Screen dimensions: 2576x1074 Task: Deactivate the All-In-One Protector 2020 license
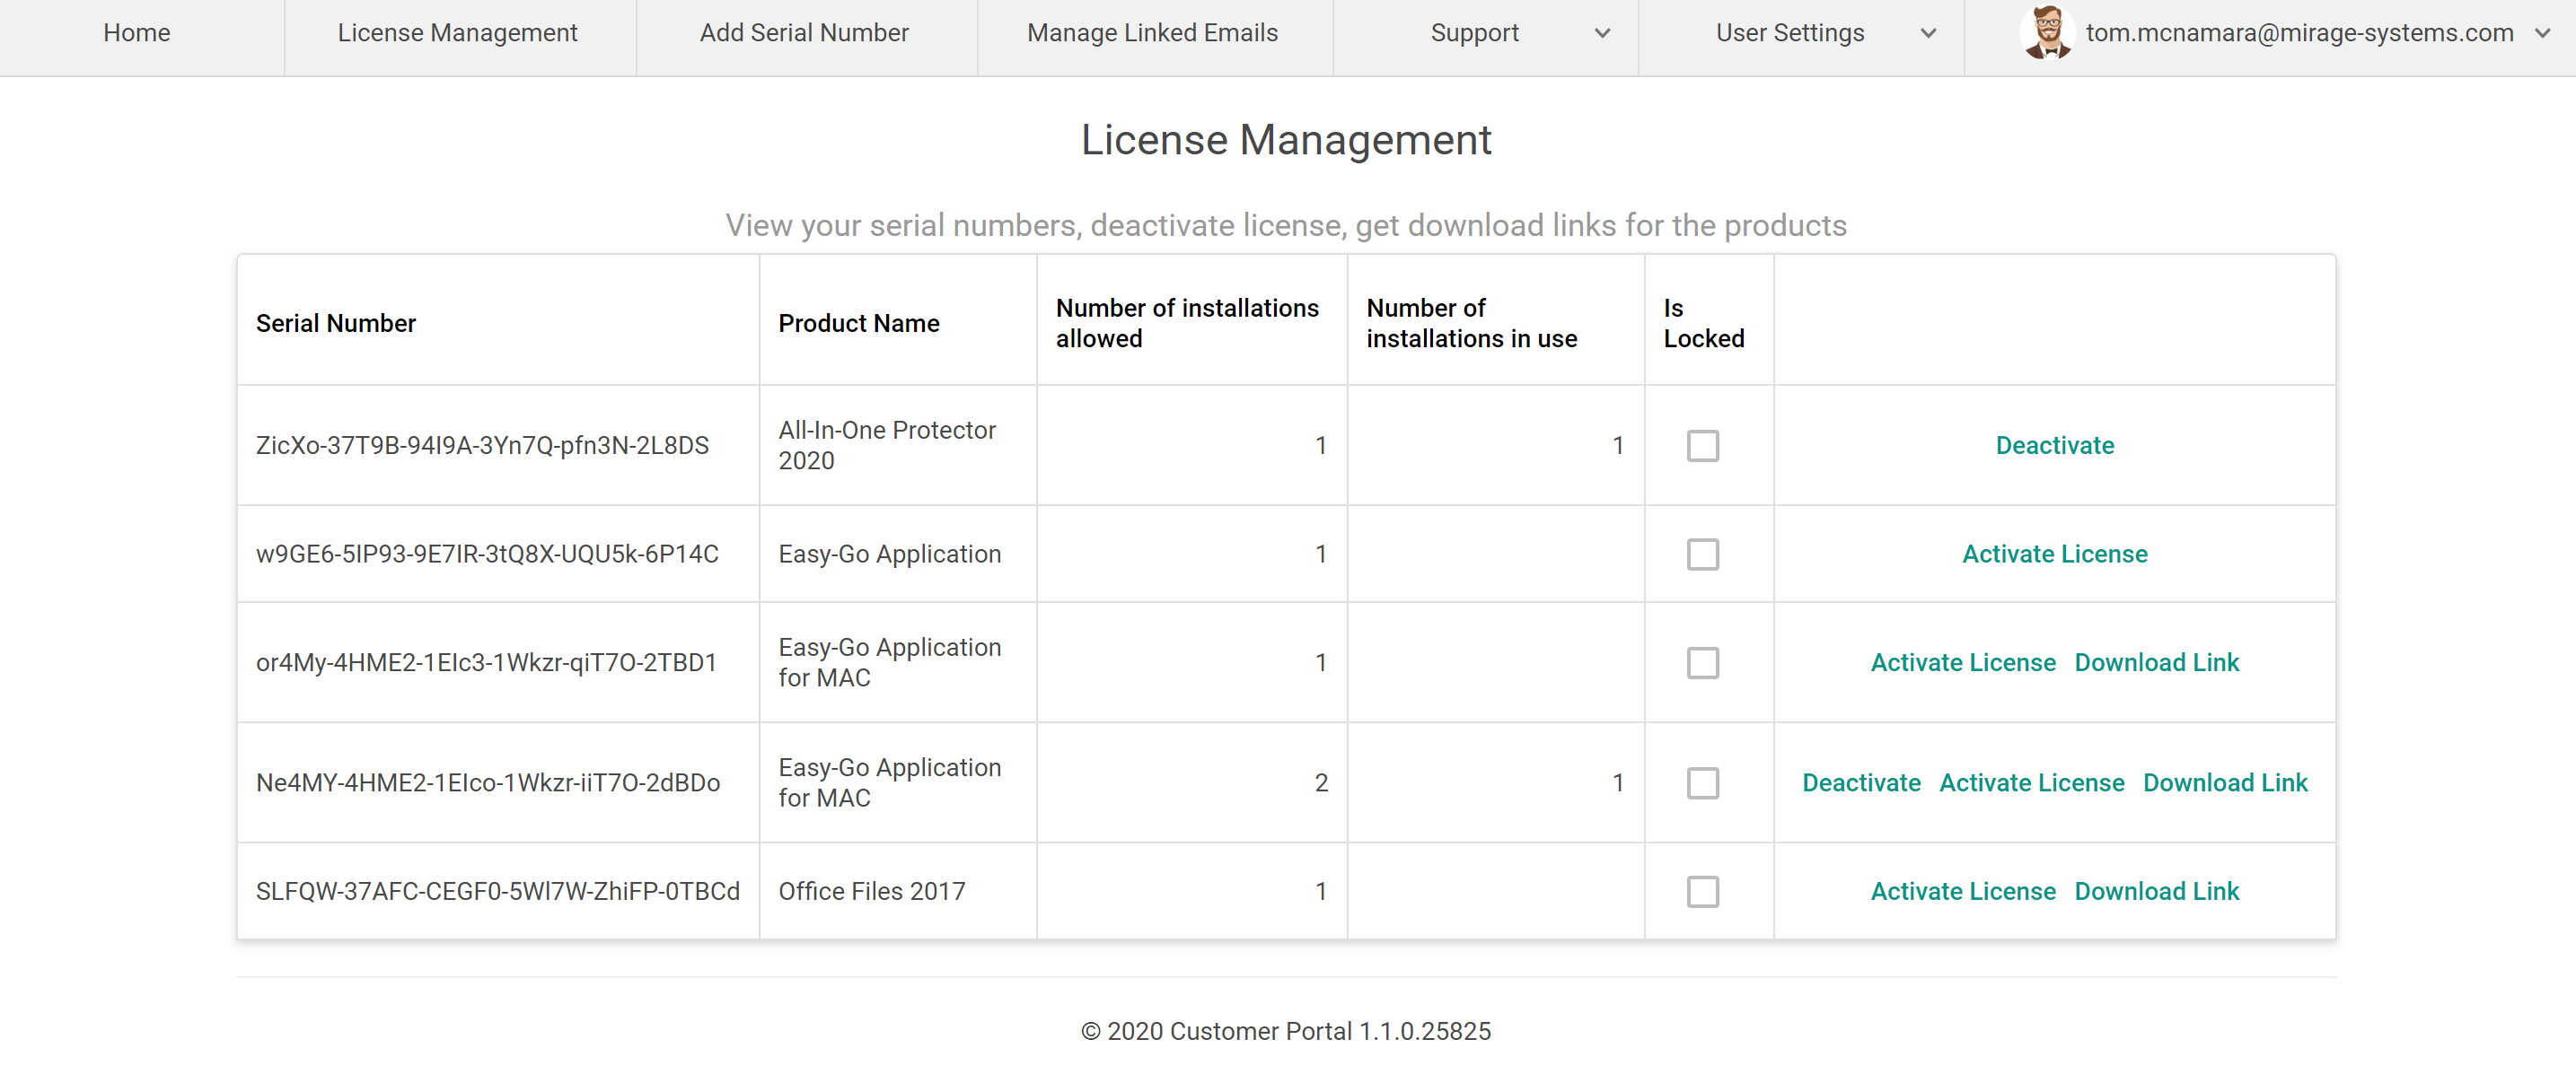[2054, 446]
